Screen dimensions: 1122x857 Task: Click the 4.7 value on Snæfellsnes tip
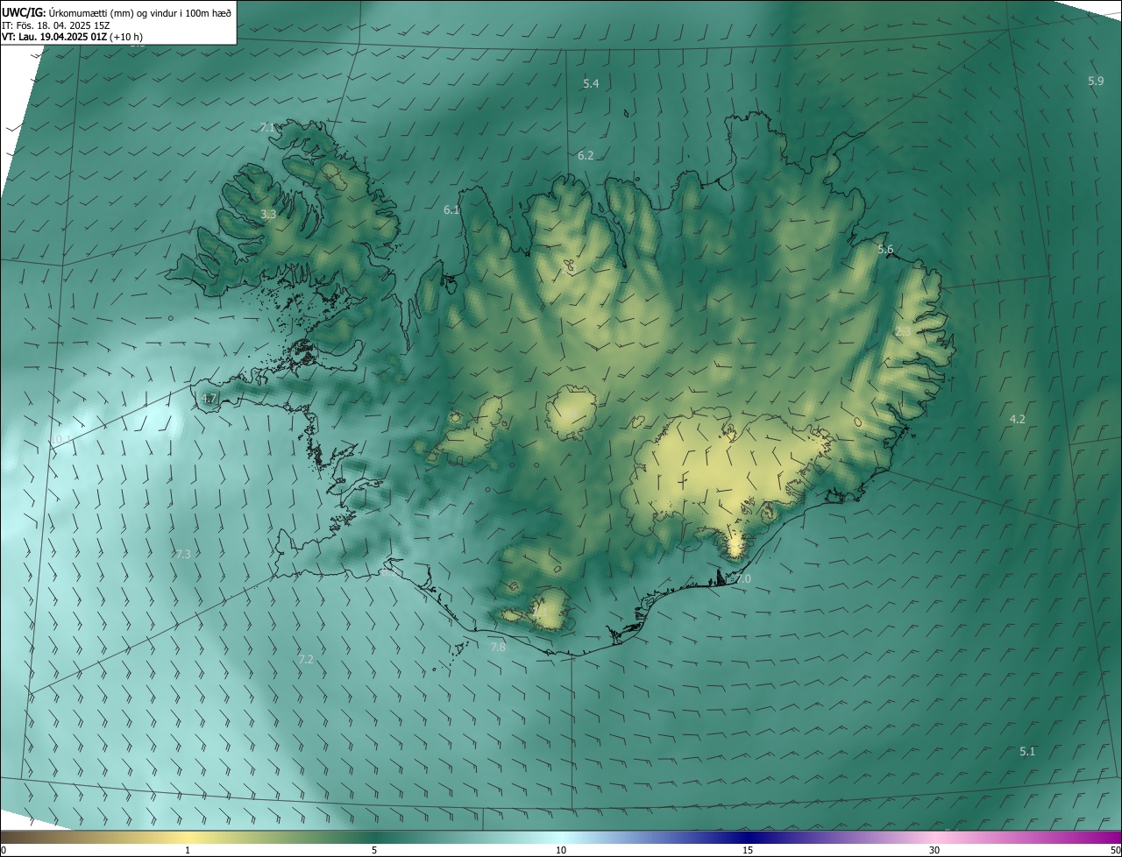click(209, 399)
